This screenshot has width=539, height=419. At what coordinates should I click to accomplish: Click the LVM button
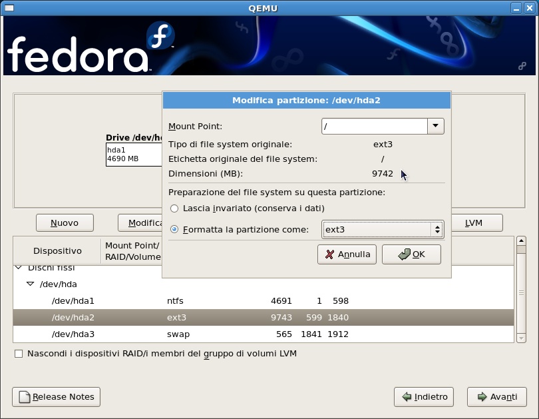(x=477, y=223)
